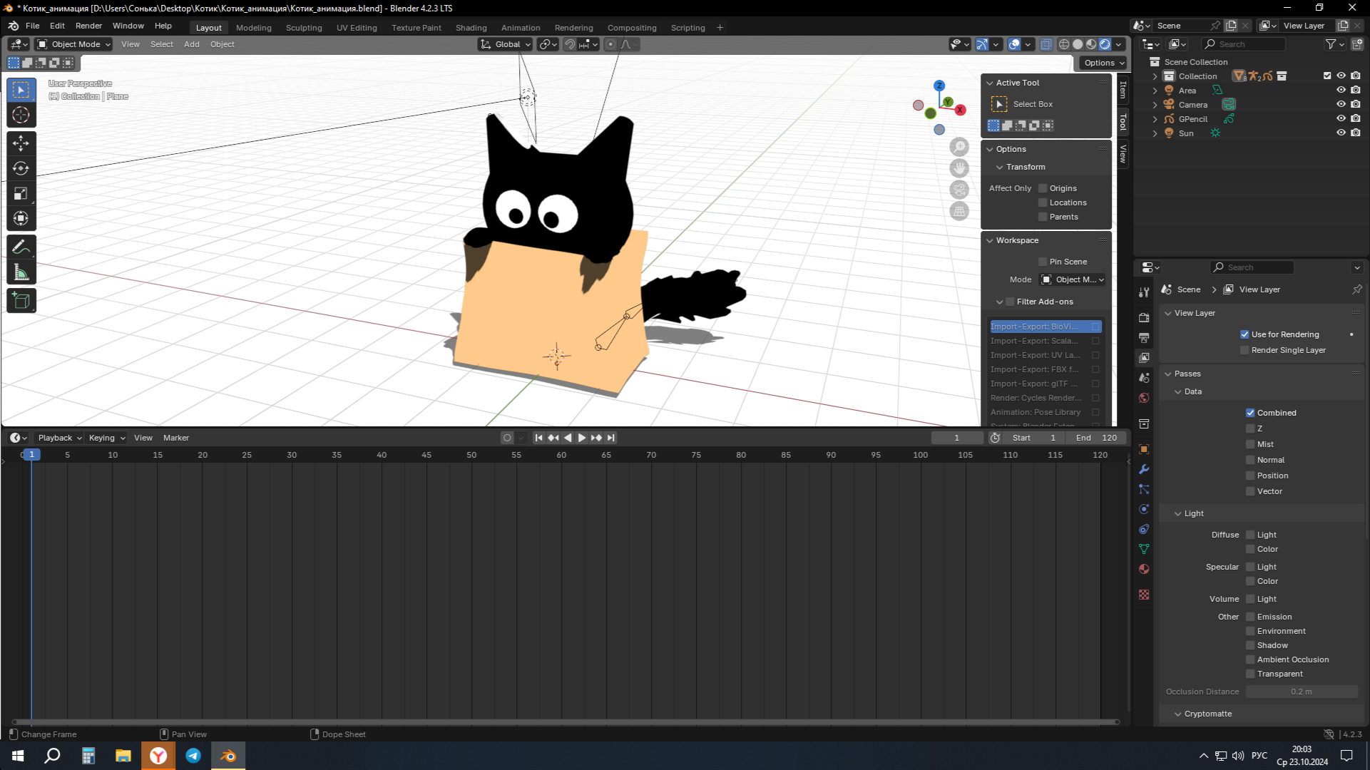
Task: Open the File menu
Action: (x=33, y=26)
